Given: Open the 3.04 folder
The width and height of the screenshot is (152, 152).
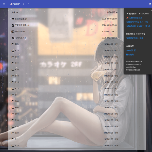Looking at the screenshot, I should tap(17, 114).
